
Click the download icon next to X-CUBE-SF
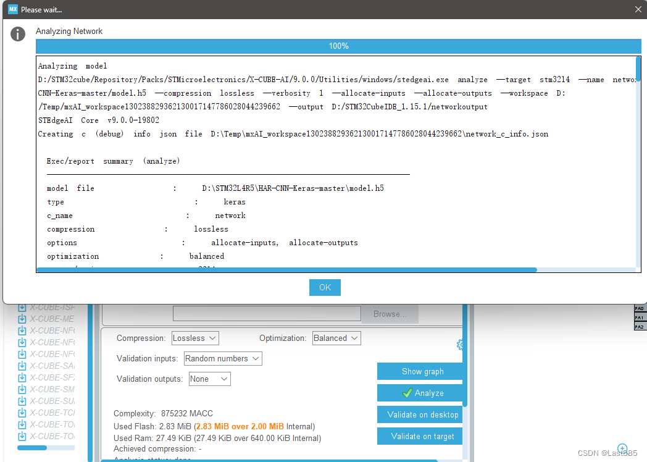22,377
